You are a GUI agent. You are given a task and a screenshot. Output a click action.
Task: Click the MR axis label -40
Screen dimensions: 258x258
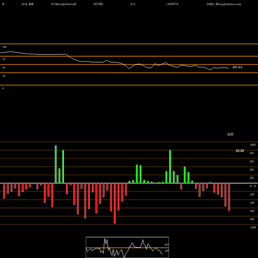252,203
